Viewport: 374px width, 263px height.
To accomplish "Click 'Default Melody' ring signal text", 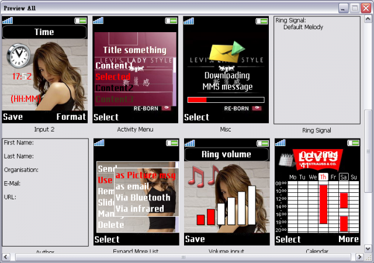I will (x=303, y=27).
